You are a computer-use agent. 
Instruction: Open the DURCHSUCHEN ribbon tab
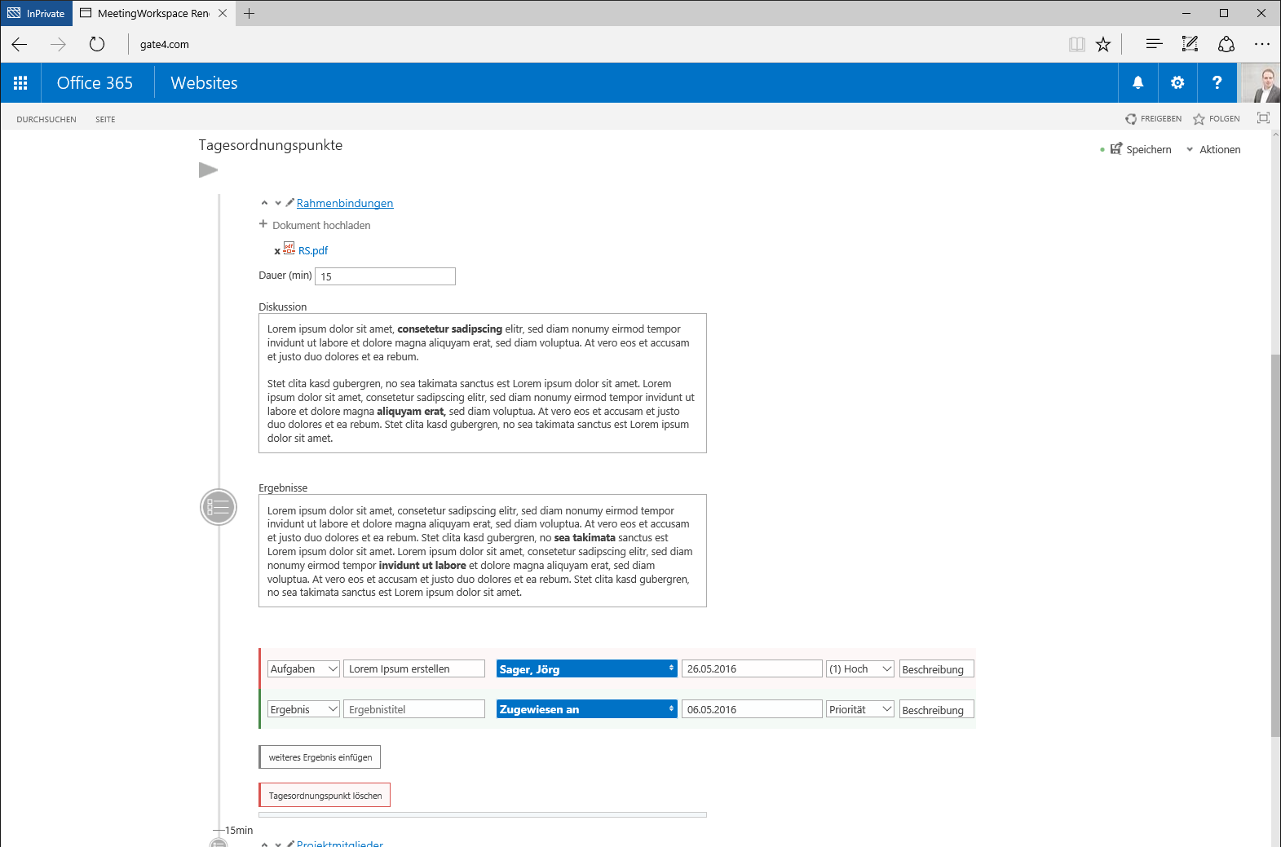(46, 119)
